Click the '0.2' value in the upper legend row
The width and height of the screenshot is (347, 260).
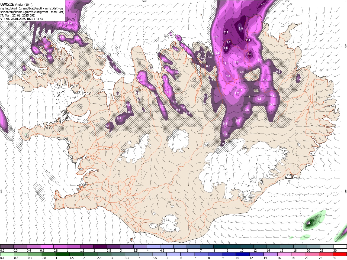point(2,251)
